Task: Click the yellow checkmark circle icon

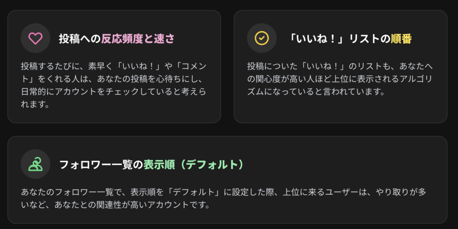Action: click(x=262, y=38)
